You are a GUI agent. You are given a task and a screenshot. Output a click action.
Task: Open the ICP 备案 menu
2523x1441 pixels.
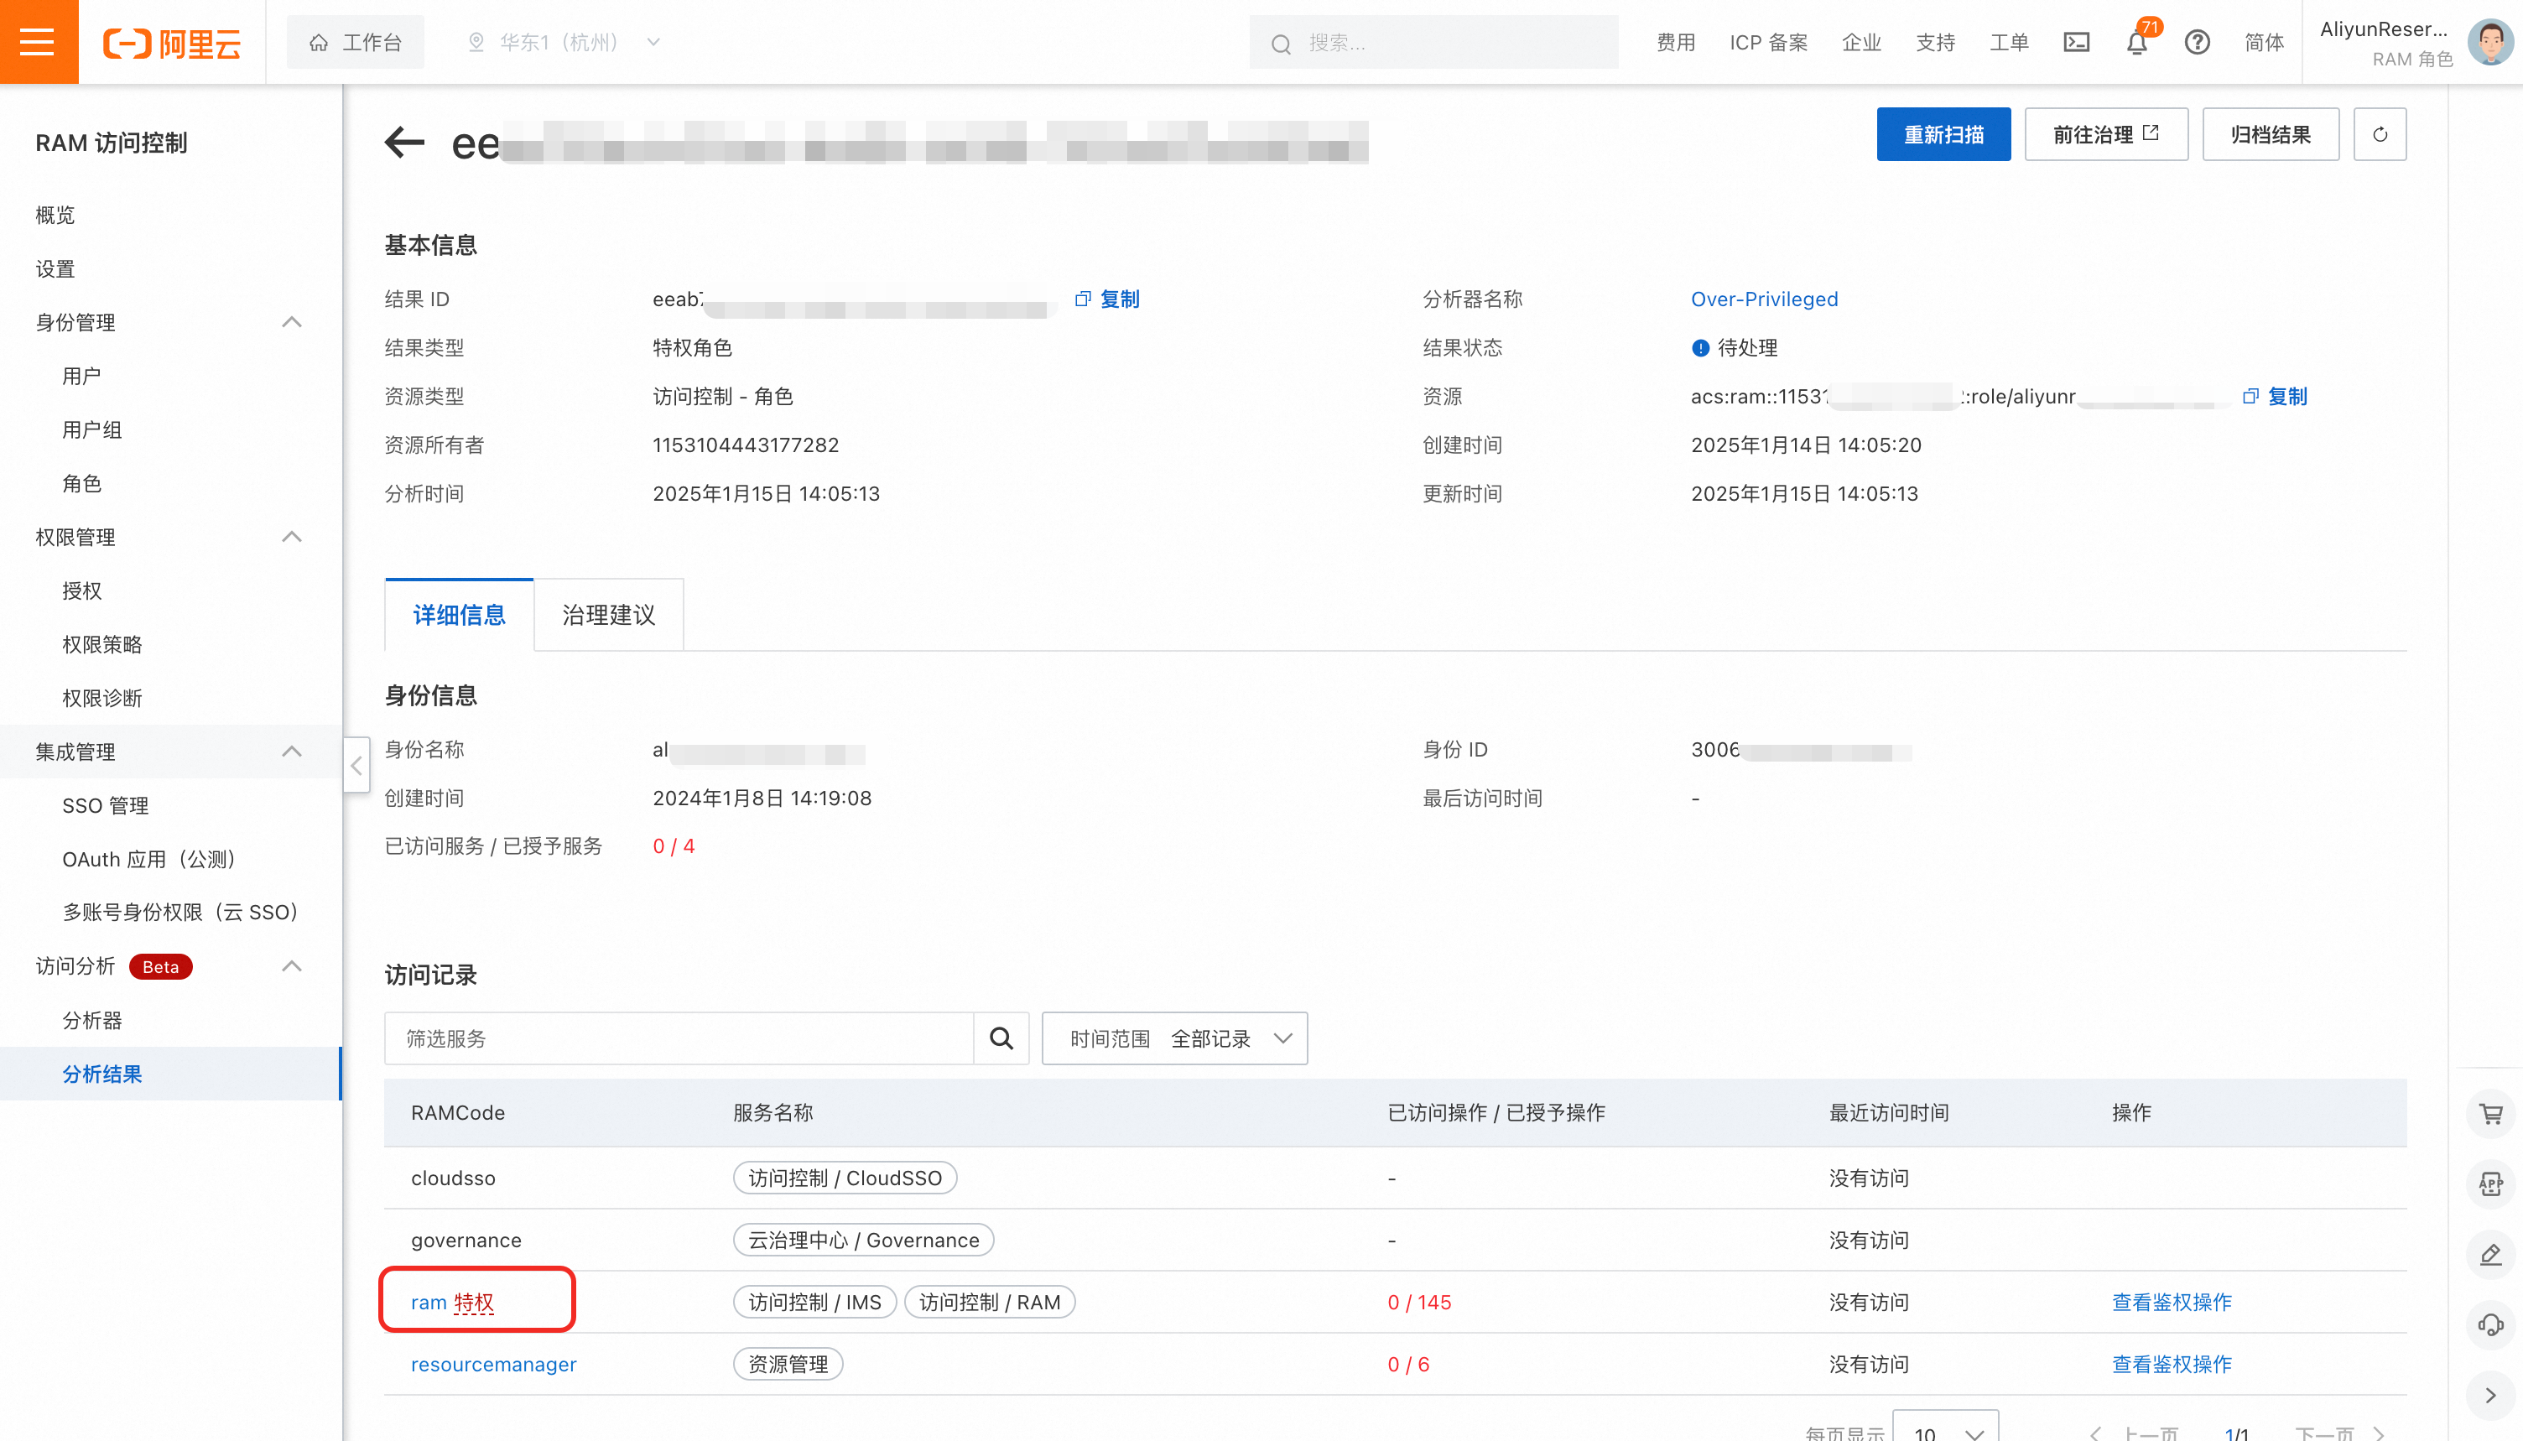coord(1768,43)
